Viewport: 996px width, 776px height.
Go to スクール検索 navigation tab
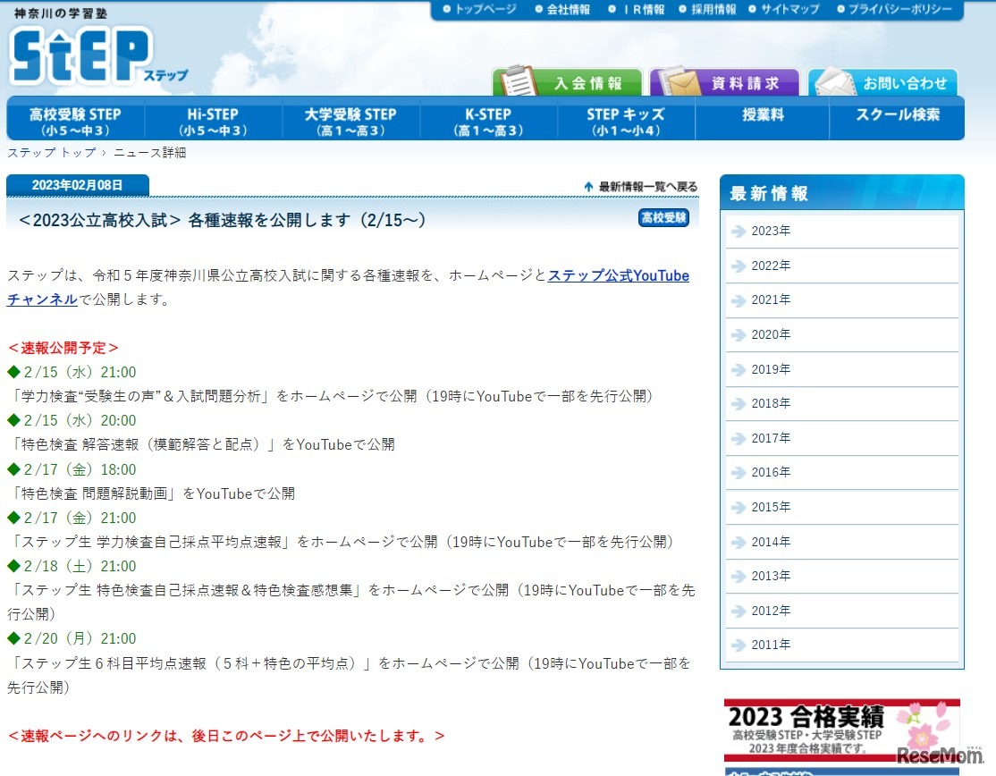(x=898, y=115)
